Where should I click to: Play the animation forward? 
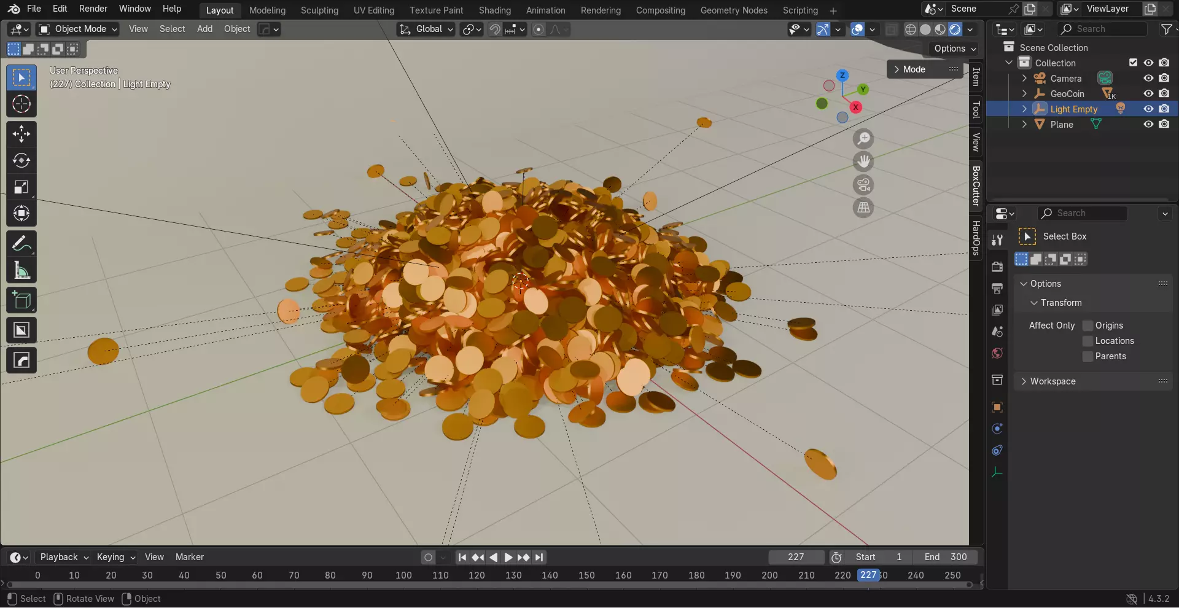click(x=508, y=557)
